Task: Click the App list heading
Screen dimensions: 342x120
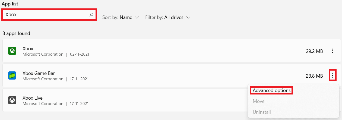Action: (12, 4)
